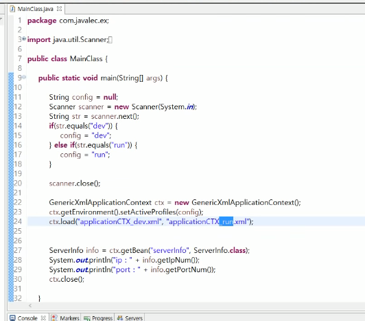Click the 'else' keyword on line 16

61,145
